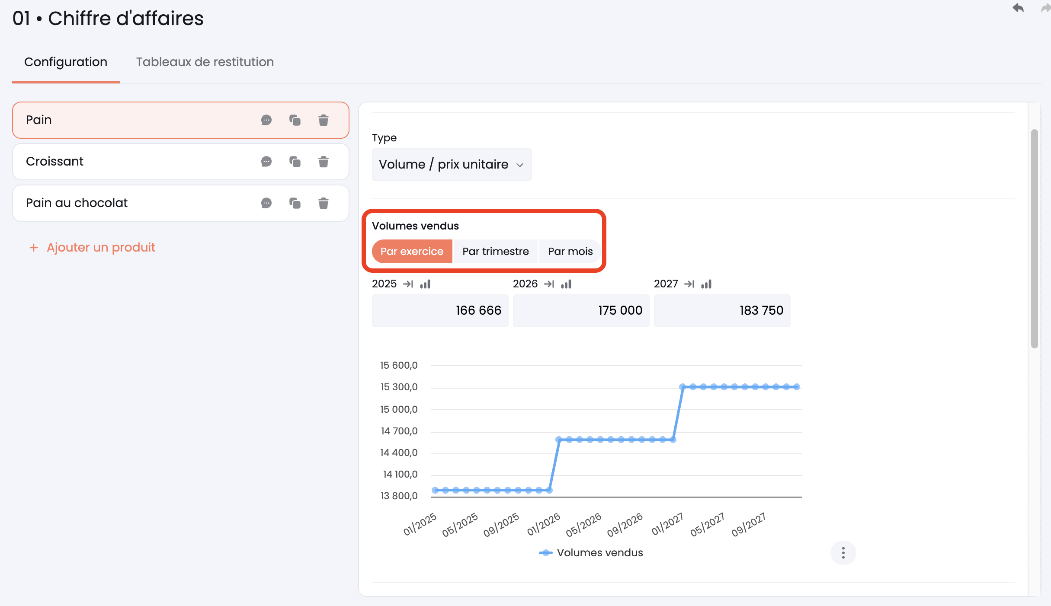Click the vertical scrollbar of the config panel

(x=1035, y=239)
